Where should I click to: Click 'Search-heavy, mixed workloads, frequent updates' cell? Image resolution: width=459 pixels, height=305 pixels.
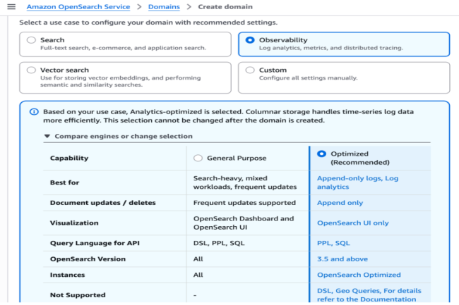(245, 182)
